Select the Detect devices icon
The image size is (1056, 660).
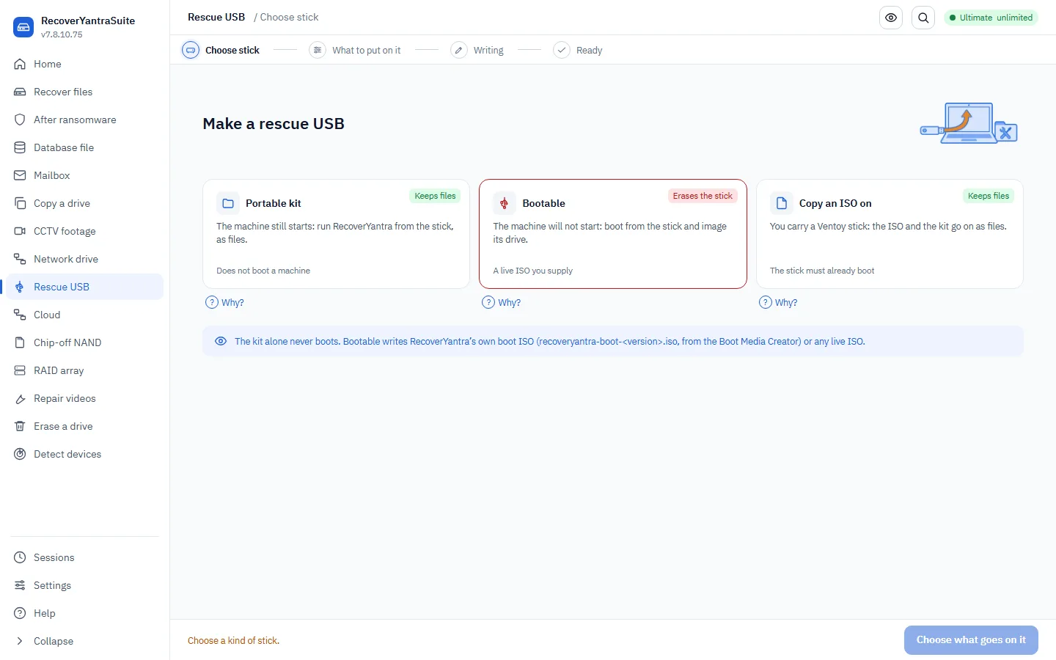20,454
